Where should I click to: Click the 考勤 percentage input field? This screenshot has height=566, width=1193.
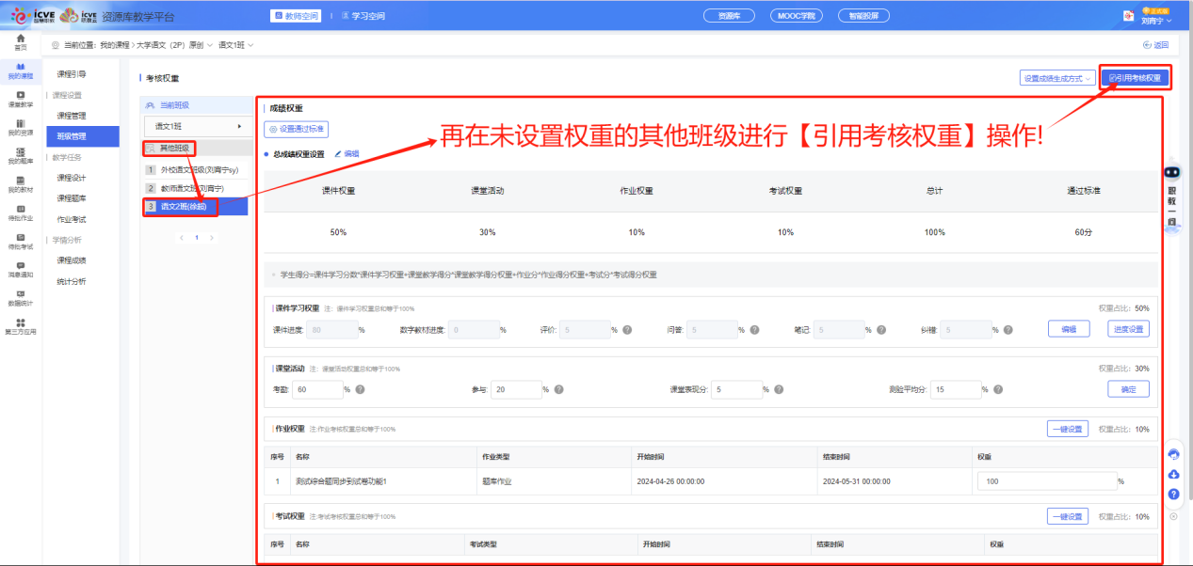(318, 389)
